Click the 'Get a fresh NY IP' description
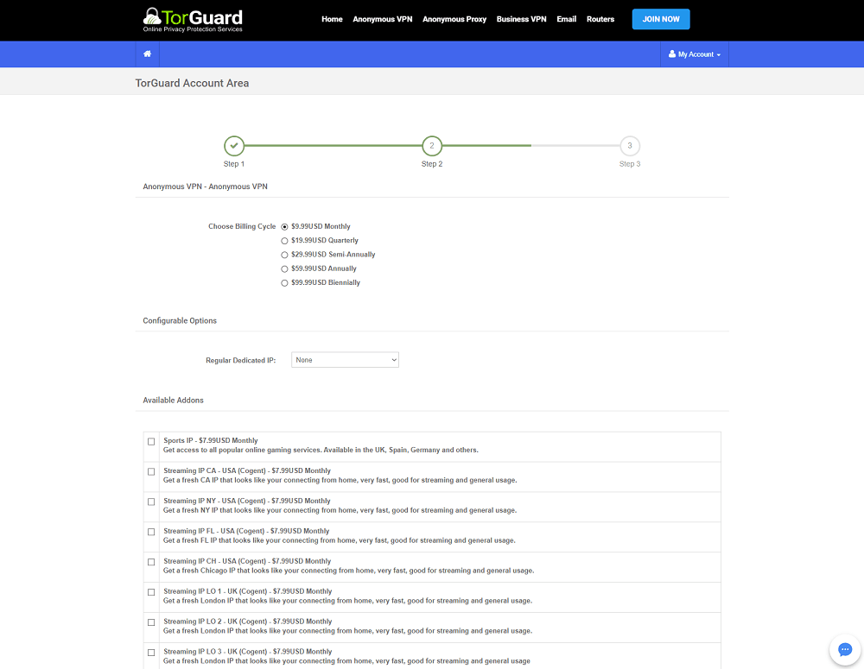 coord(340,511)
